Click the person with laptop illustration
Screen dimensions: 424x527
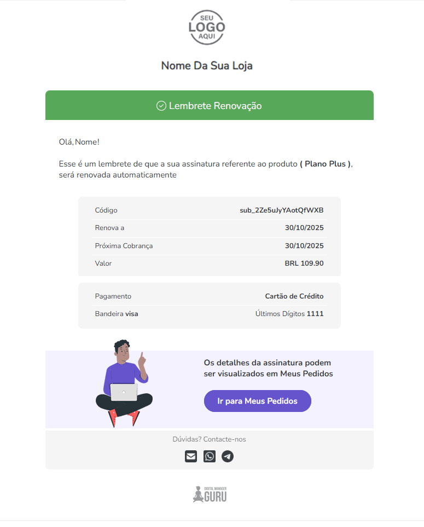125,383
